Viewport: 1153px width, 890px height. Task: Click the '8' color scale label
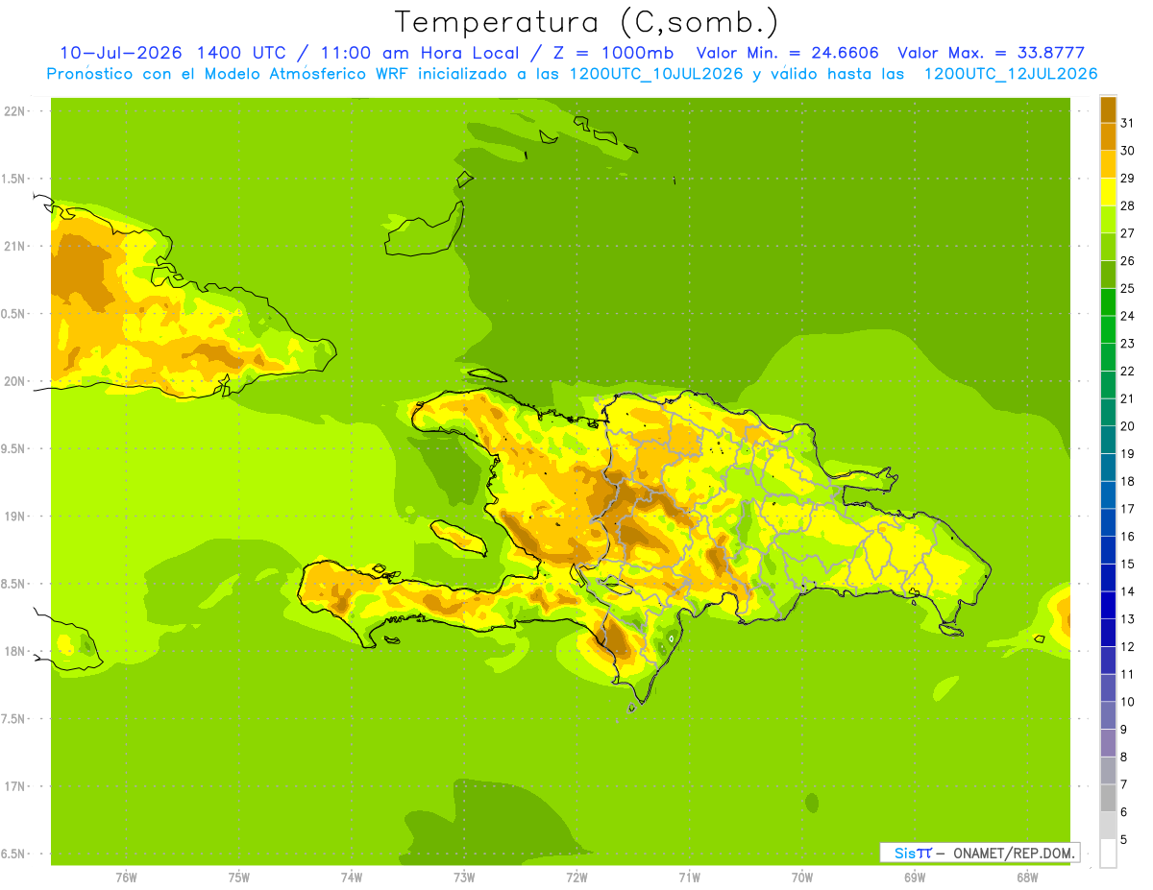(1124, 757)
